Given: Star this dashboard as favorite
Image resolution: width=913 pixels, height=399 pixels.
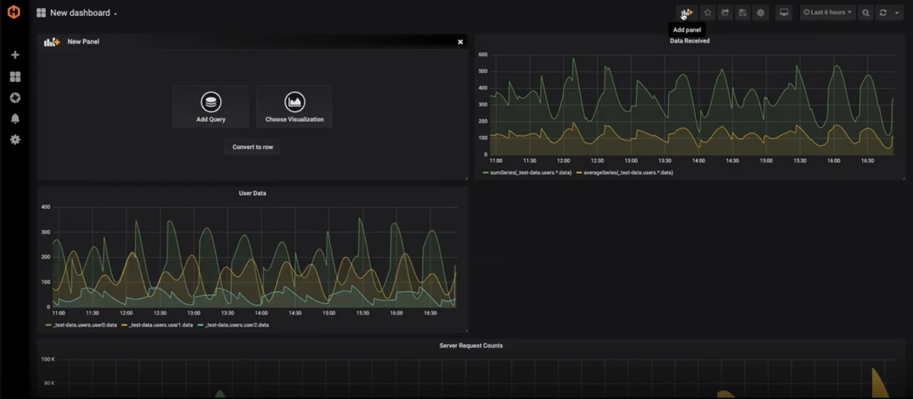Looking at the screenshot, I should [708, 13].
